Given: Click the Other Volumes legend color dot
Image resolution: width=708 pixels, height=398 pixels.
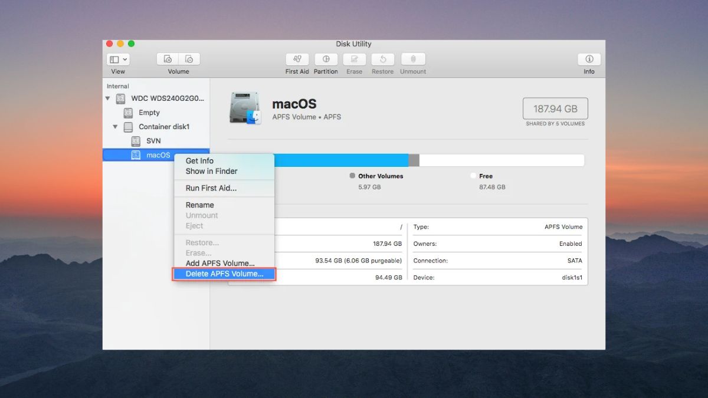Looking at the screenshot, I should (x=351, y=176).
